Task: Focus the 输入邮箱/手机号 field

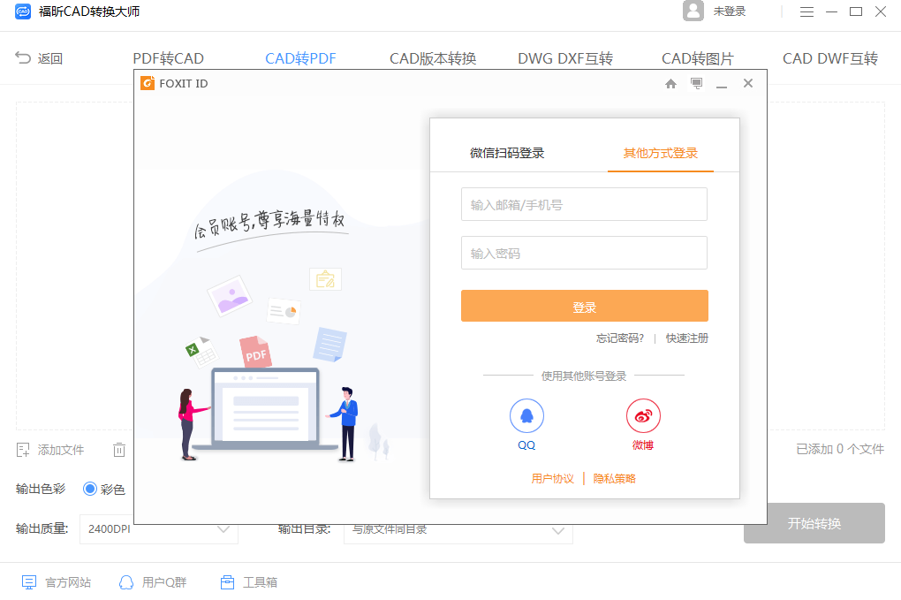Action: (584, 204)
